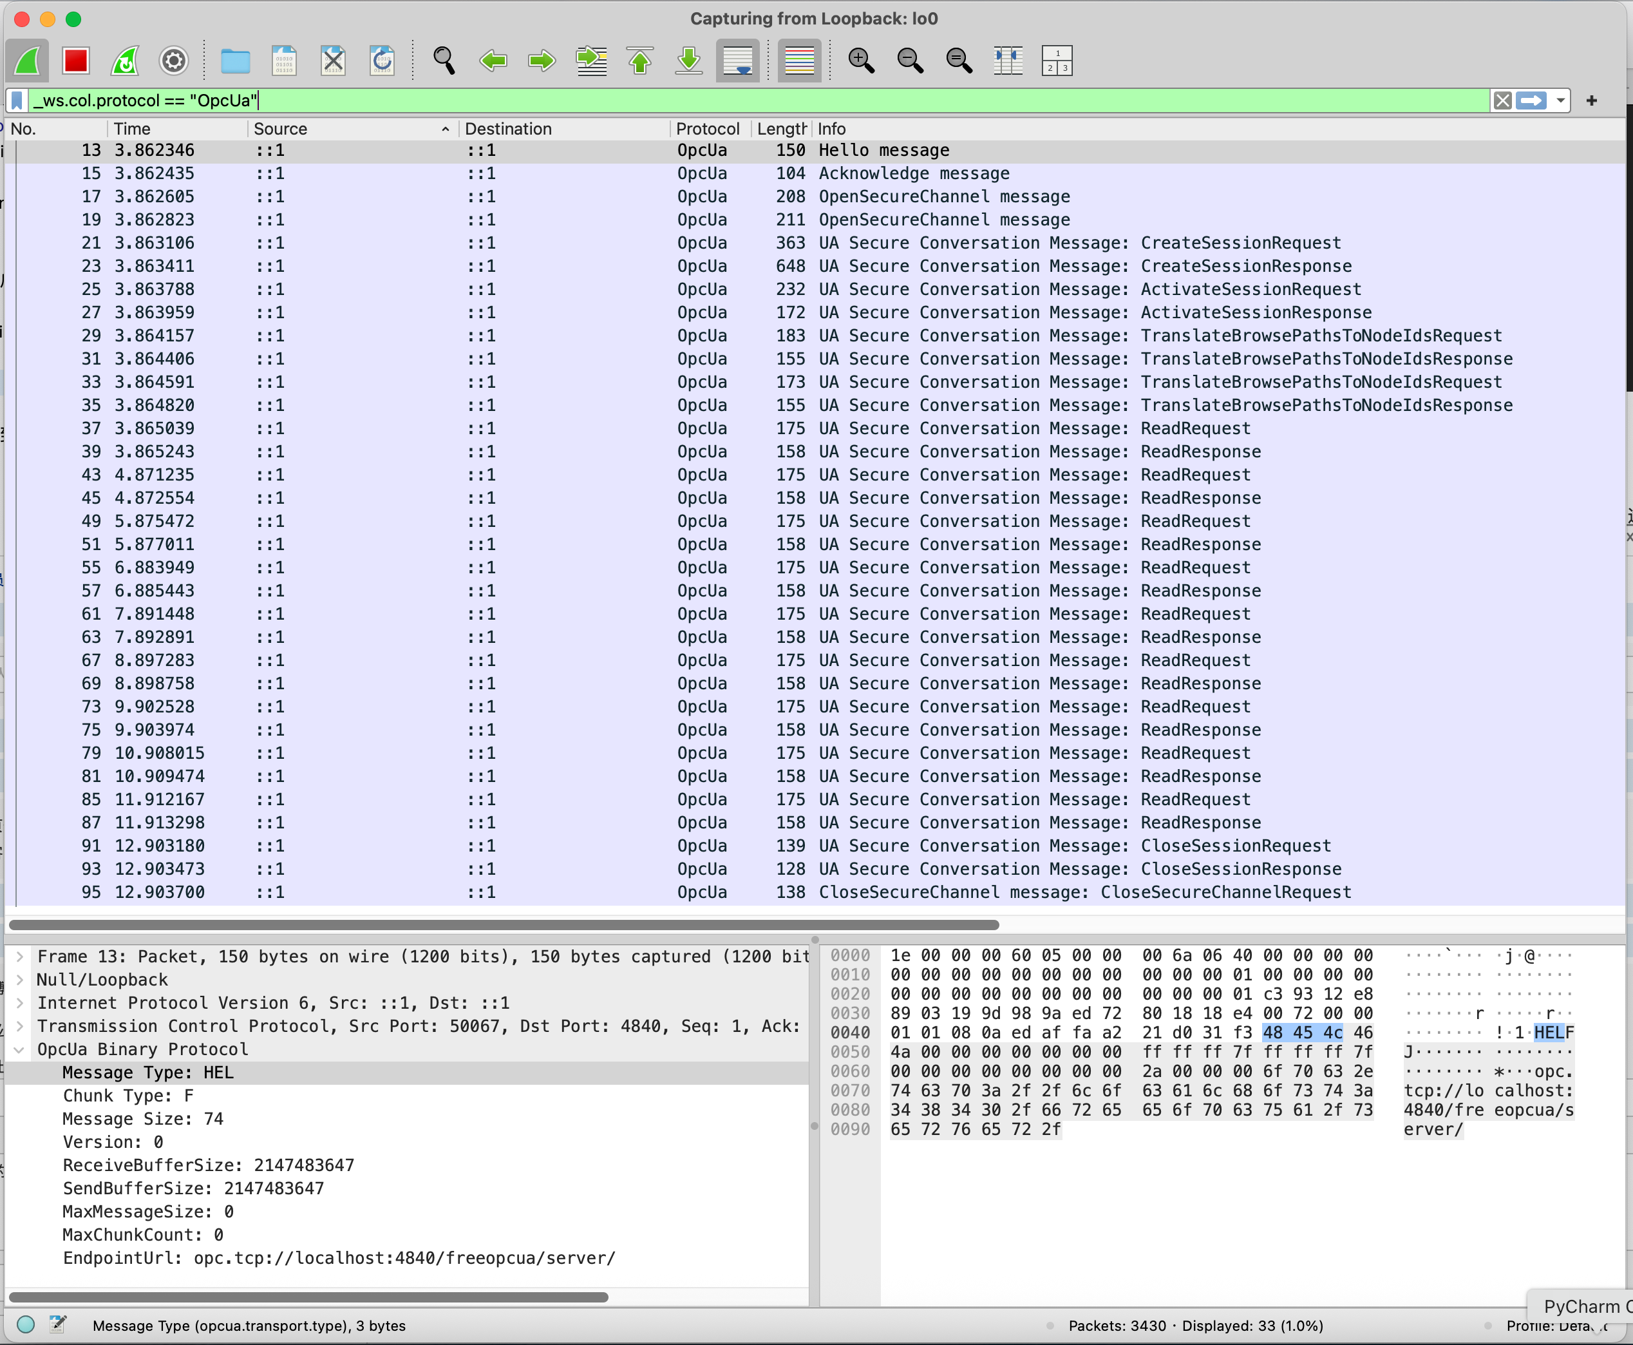Click the Find packet magnifier icon
The image size is (1633, 1345).
444,61
